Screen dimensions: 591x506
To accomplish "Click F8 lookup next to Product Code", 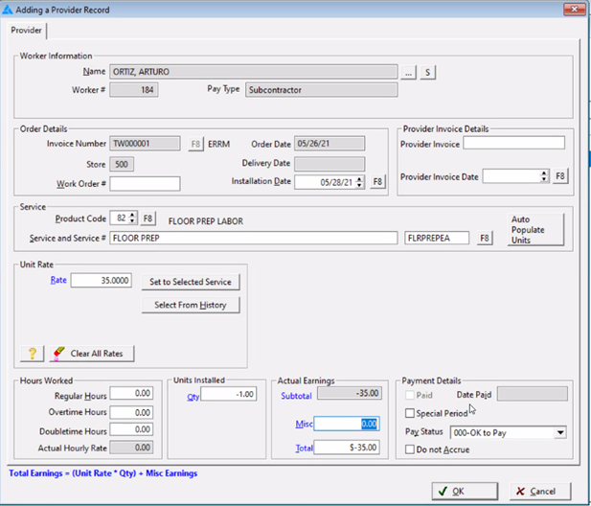I will click(x=148, y=219).
